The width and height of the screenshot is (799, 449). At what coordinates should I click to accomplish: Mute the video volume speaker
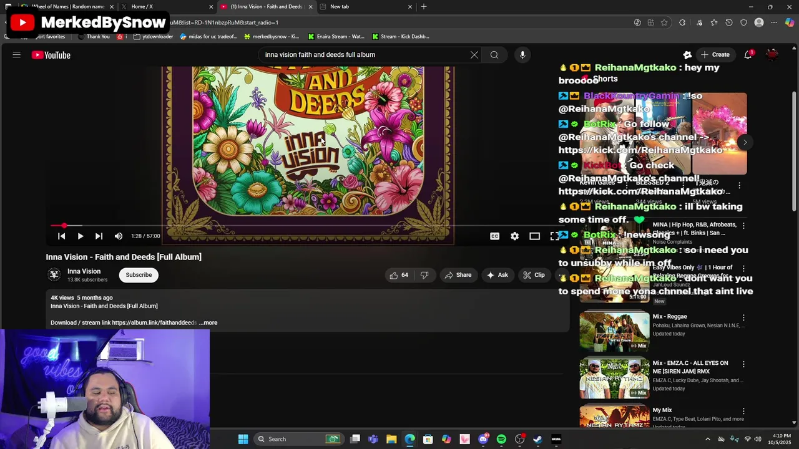119,236
